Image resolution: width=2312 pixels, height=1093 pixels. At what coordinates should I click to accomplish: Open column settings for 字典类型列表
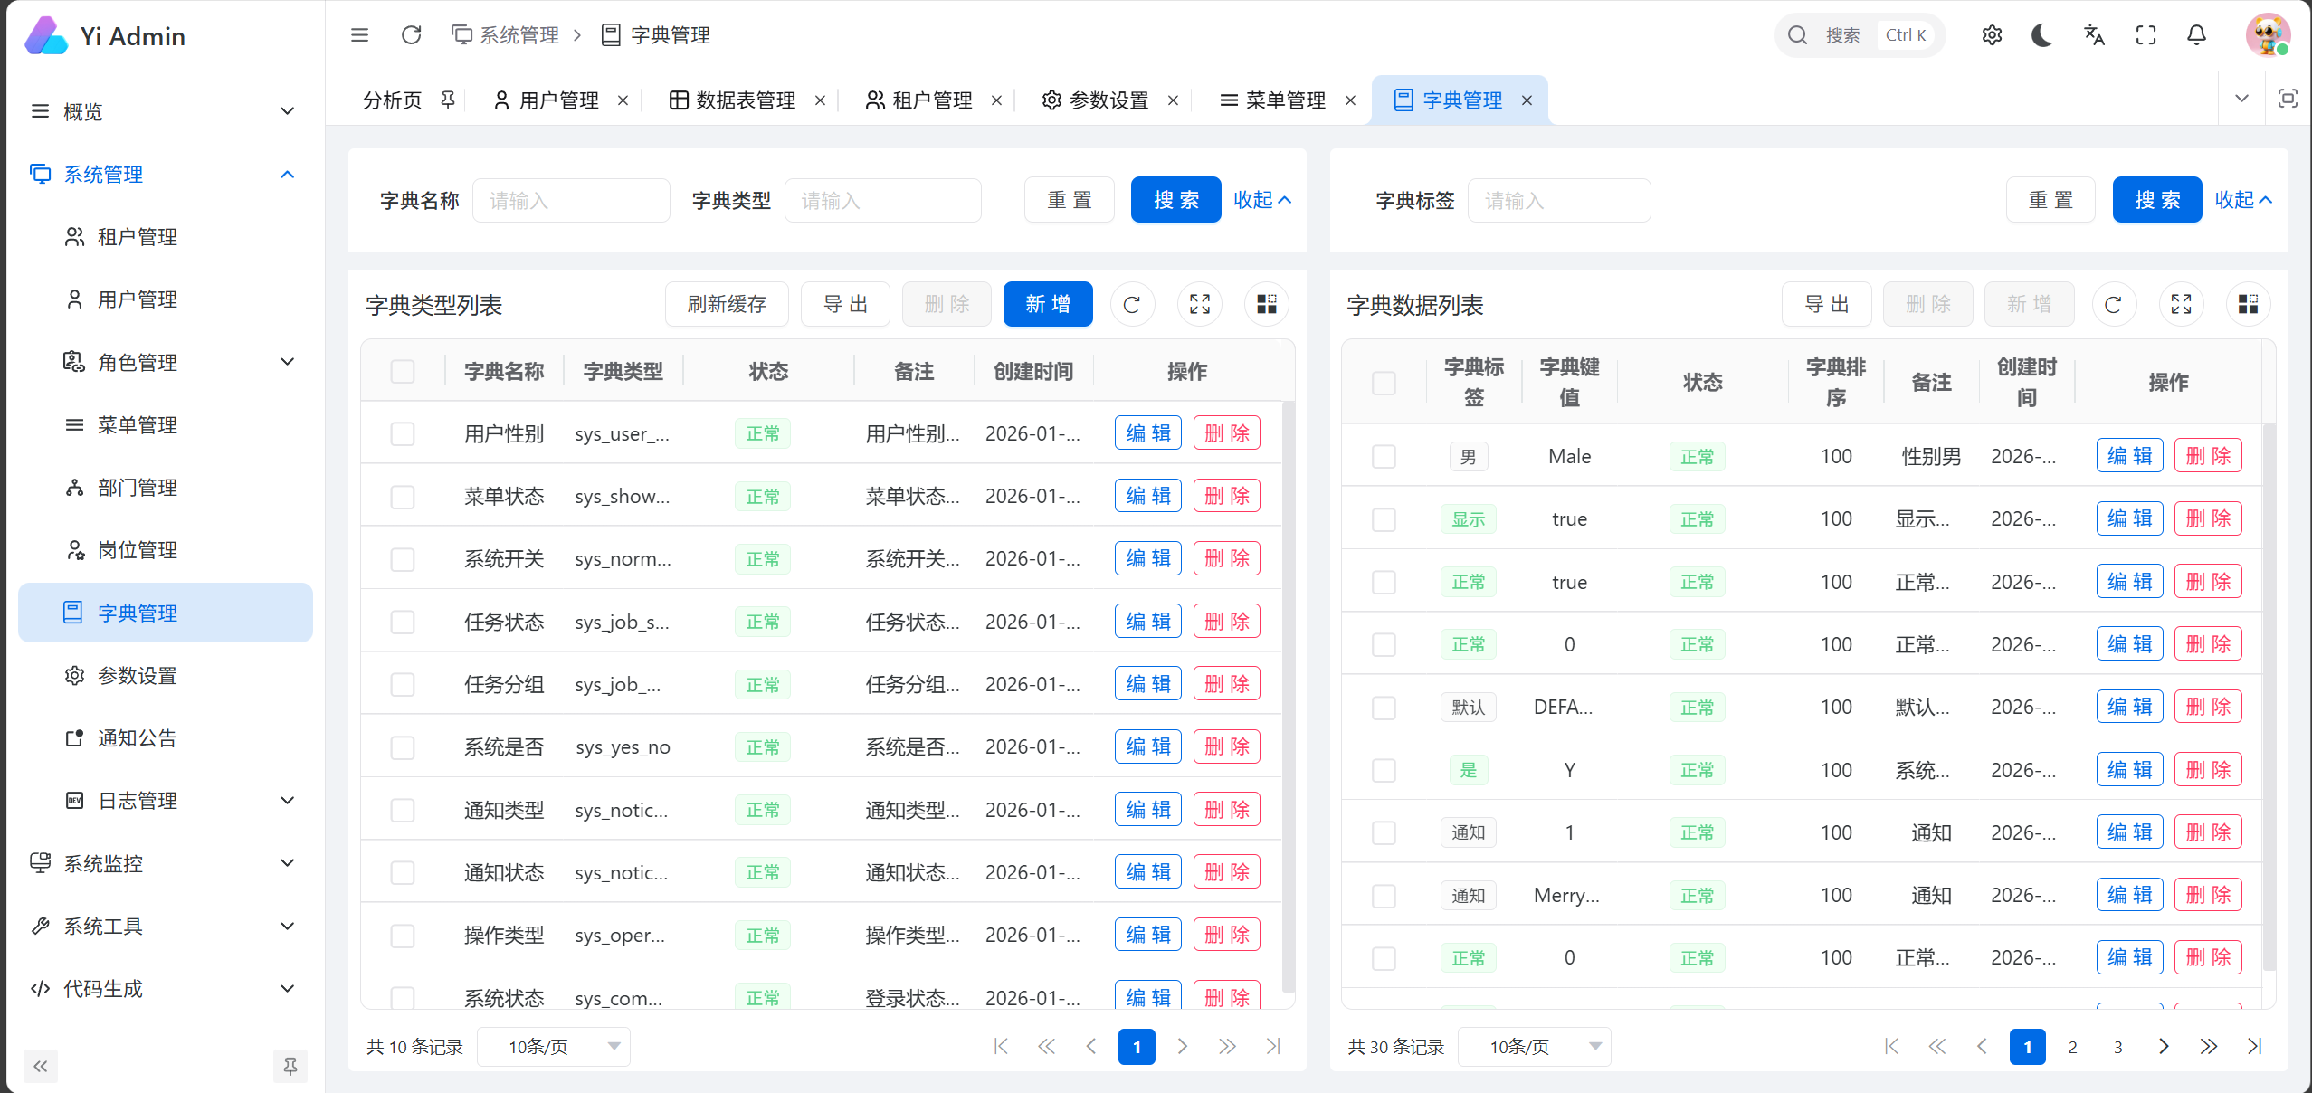1266,304
